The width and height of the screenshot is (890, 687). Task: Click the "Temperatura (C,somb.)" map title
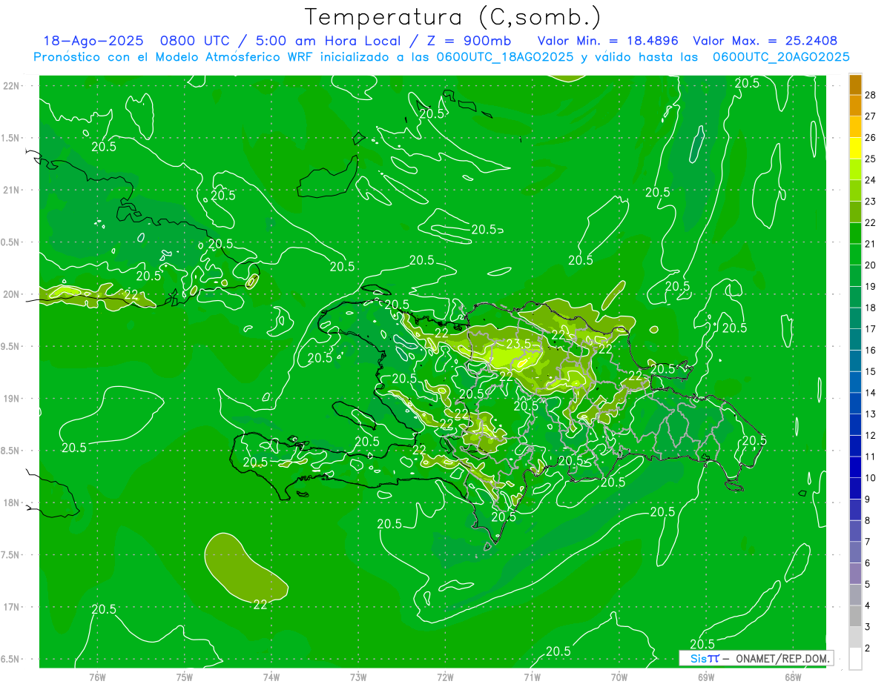452,16
